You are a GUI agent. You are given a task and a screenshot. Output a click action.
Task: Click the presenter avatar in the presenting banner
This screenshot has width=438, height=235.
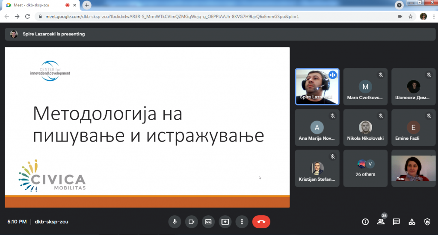(x=14, y=34)
